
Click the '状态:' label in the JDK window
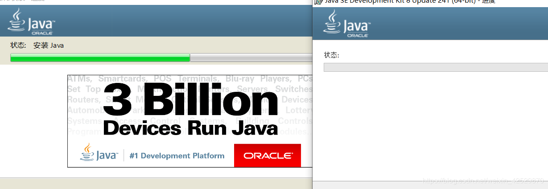(x=331, y=55)
